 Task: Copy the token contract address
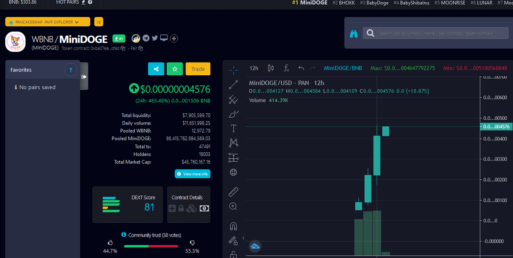pyautogui.click(x=123, y=48)
